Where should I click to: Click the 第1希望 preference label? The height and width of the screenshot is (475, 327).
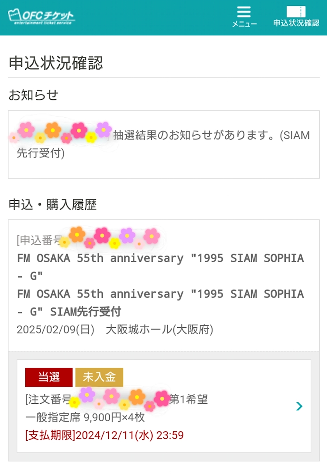(x=189, y=399)
